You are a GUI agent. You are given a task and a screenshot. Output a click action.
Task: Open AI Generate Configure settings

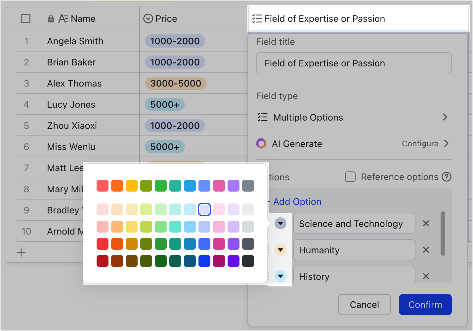click(x=425, y=144)
